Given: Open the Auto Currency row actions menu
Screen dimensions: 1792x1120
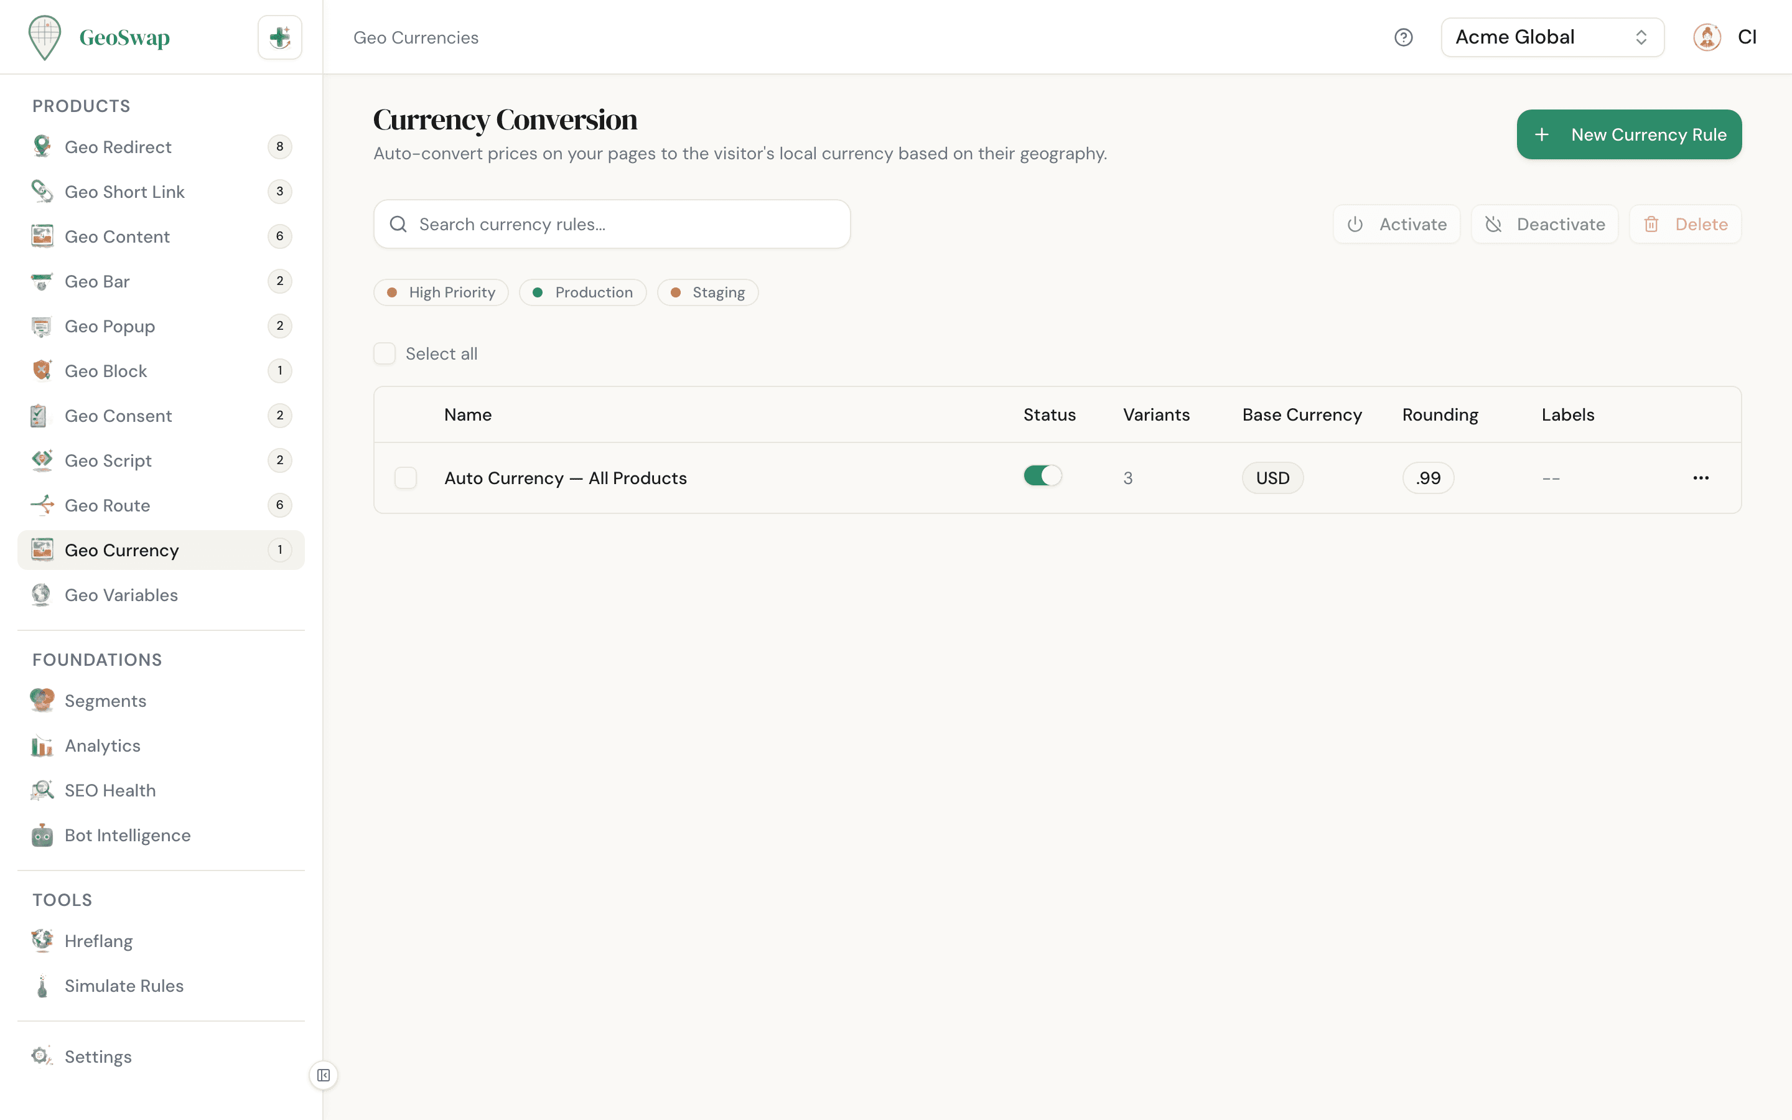Looking at the screenshot, I should pyautogui.click(x=1701, y=478).
